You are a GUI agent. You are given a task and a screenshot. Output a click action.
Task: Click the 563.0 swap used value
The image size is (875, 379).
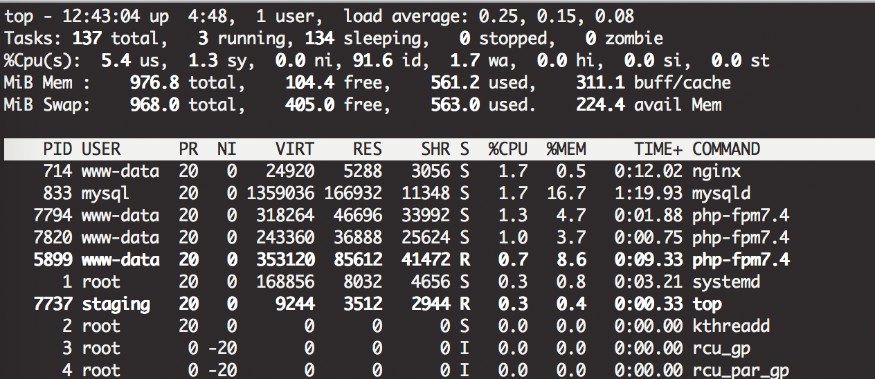484,104
